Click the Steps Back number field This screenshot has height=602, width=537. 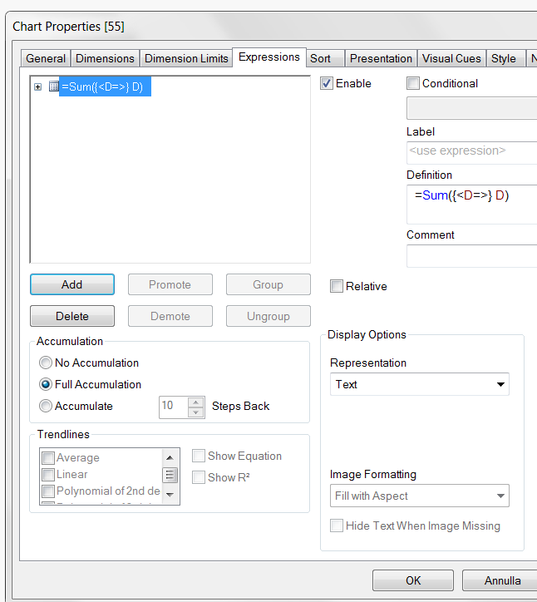coord(174,407)
